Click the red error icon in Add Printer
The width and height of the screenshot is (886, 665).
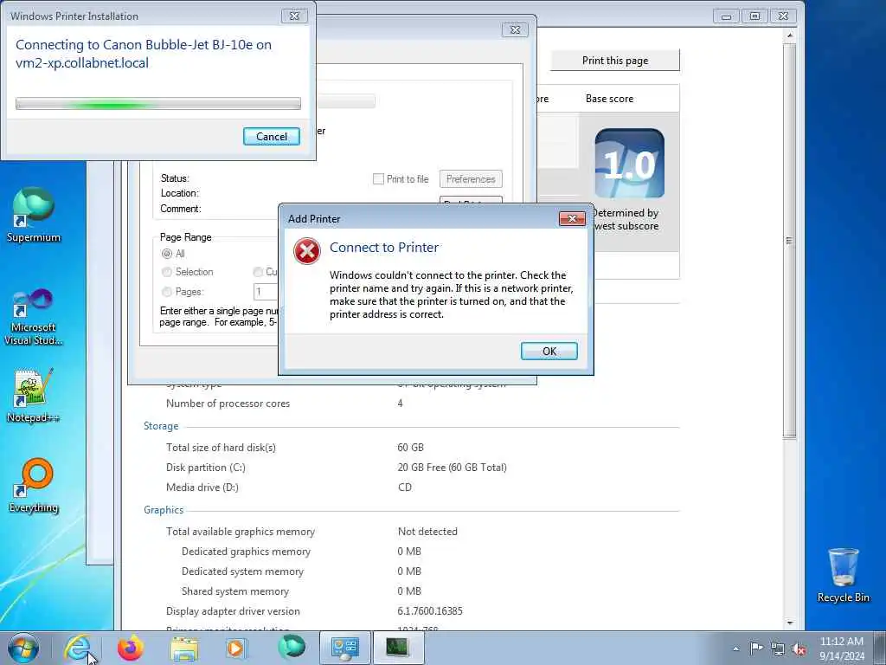click(307, 251)
